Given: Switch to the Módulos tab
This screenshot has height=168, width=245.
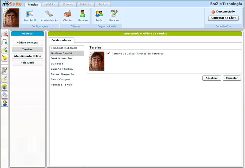Looking at the screenshot, I should [50, 5].
